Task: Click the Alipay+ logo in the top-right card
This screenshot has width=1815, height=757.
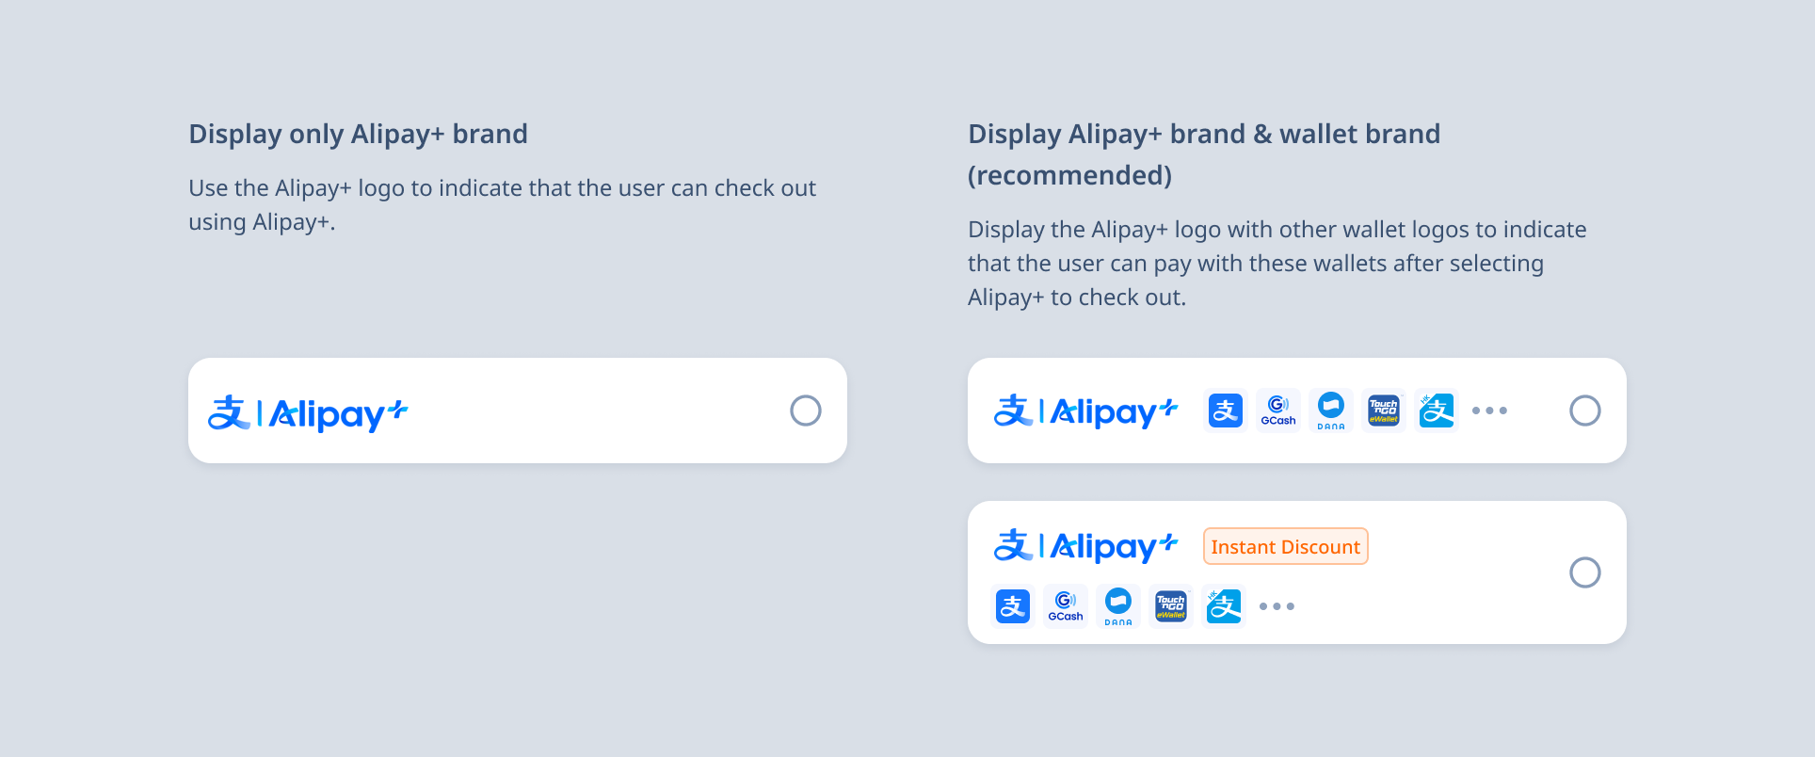Action: click(1084, 410)
